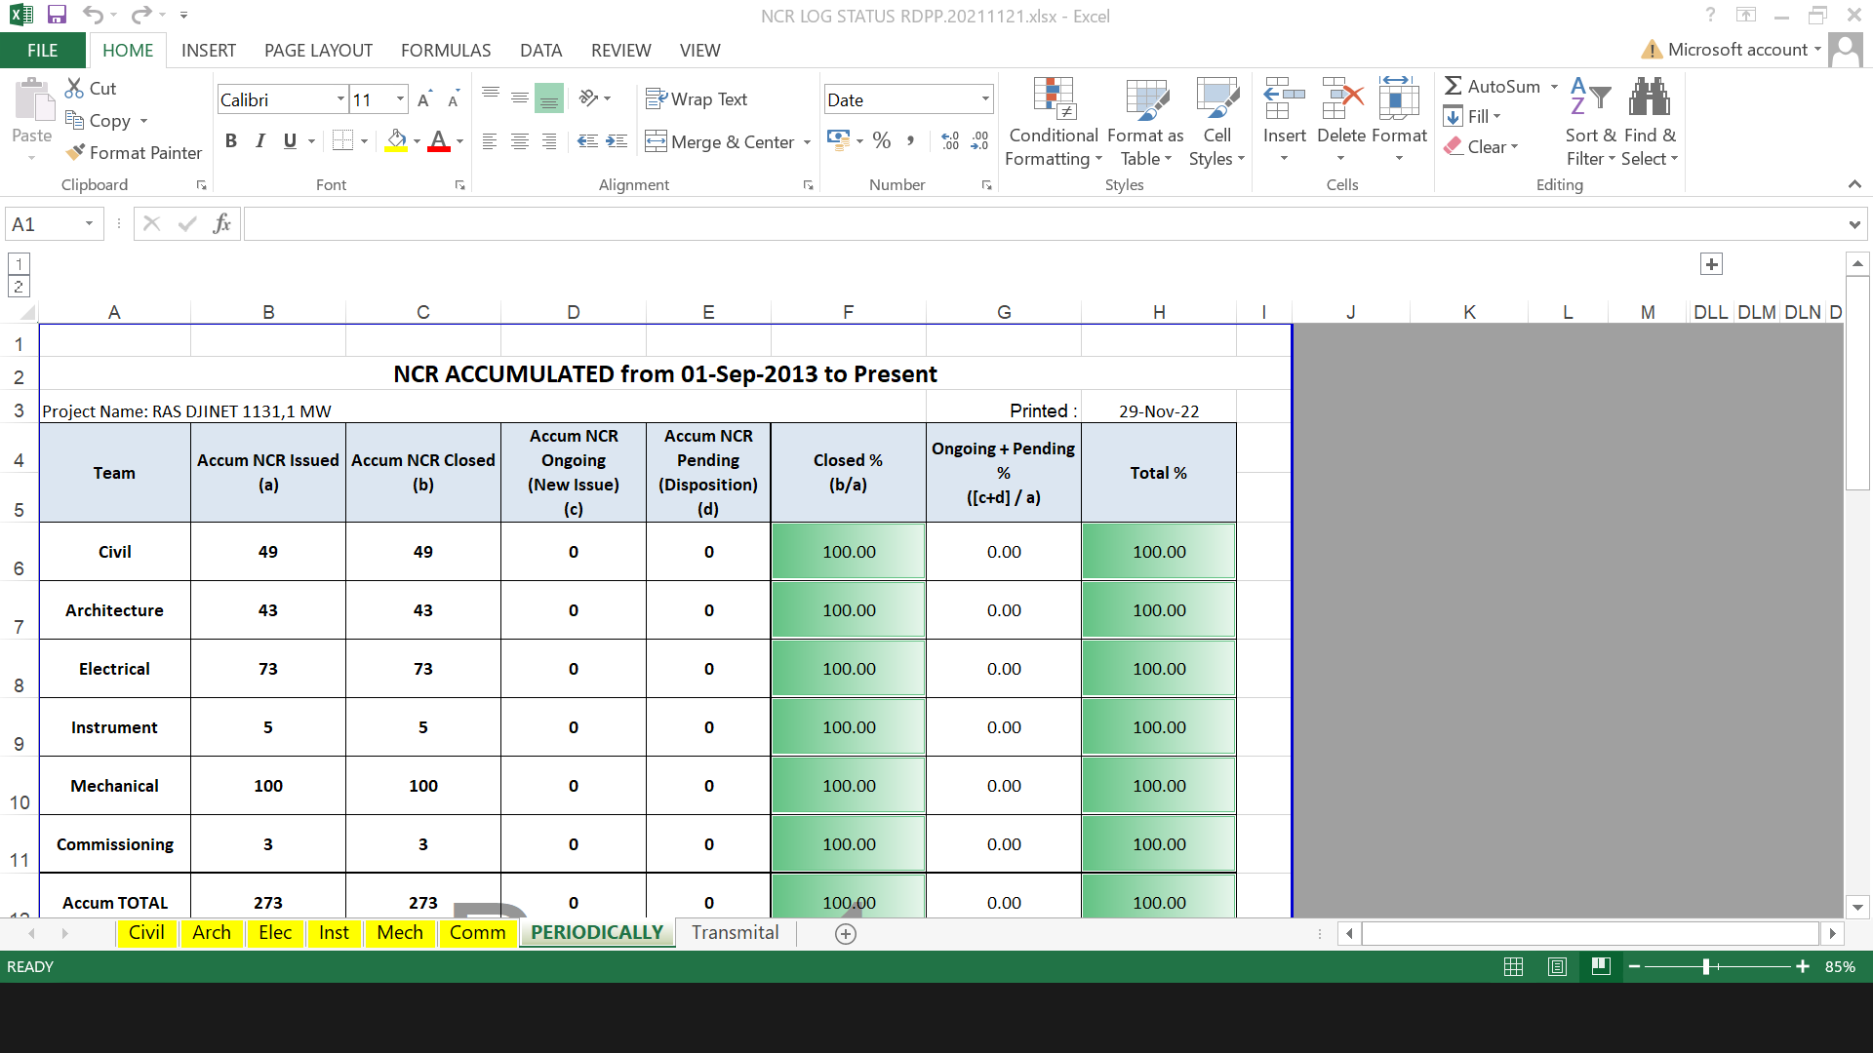Screen dimensions: 1873x1053
Task: Click the Microsoft account link
Action: point(1736,50)
